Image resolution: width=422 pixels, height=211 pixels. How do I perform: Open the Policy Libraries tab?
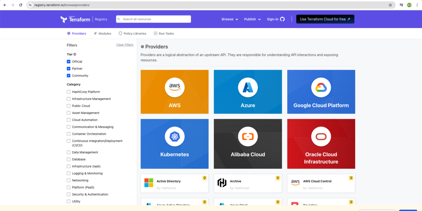(x=133, y=34)
